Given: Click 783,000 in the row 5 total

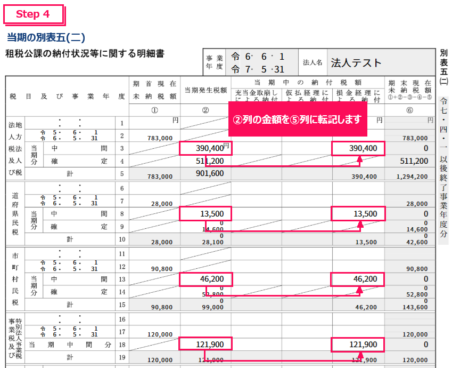Looking at the screenshot, I should pos(160,177).
